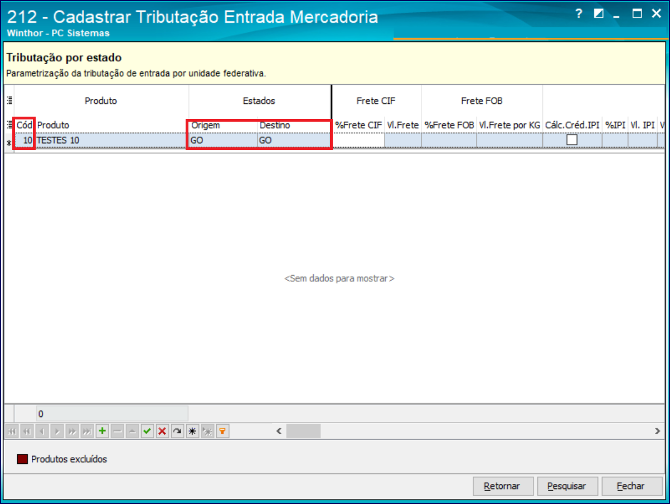Click Vl.Frete por KG column header
Screen dimensions: 670x504
(509, 125)
